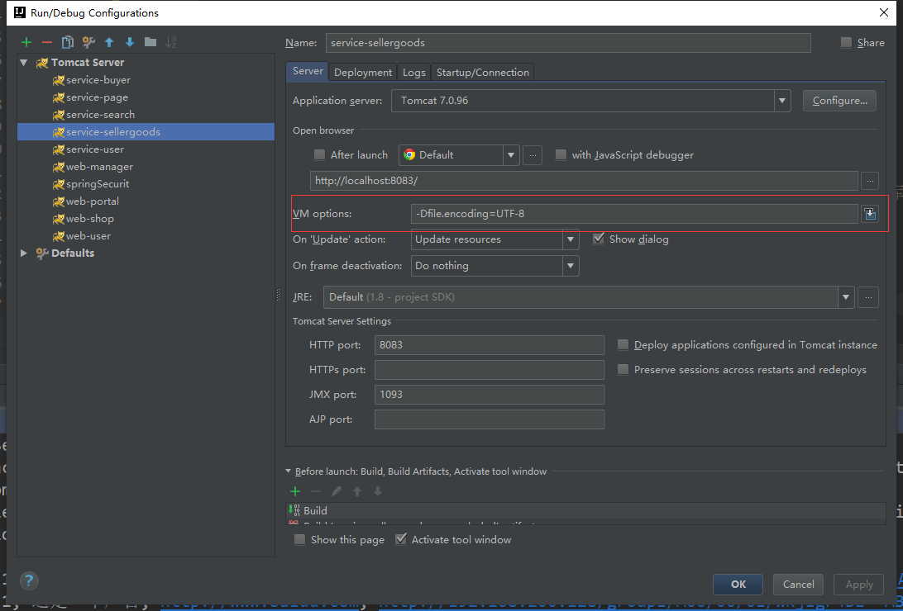Click the Cancel button

798,585
